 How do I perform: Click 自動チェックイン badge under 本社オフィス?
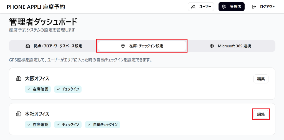(x=103, y=125)
